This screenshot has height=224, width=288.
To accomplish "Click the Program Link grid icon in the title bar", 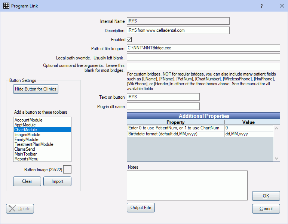I will click(6, 6).
